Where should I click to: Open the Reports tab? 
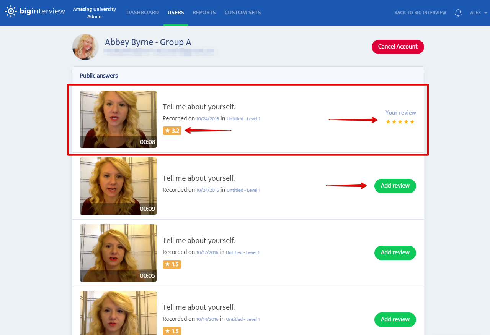point(204,13)
